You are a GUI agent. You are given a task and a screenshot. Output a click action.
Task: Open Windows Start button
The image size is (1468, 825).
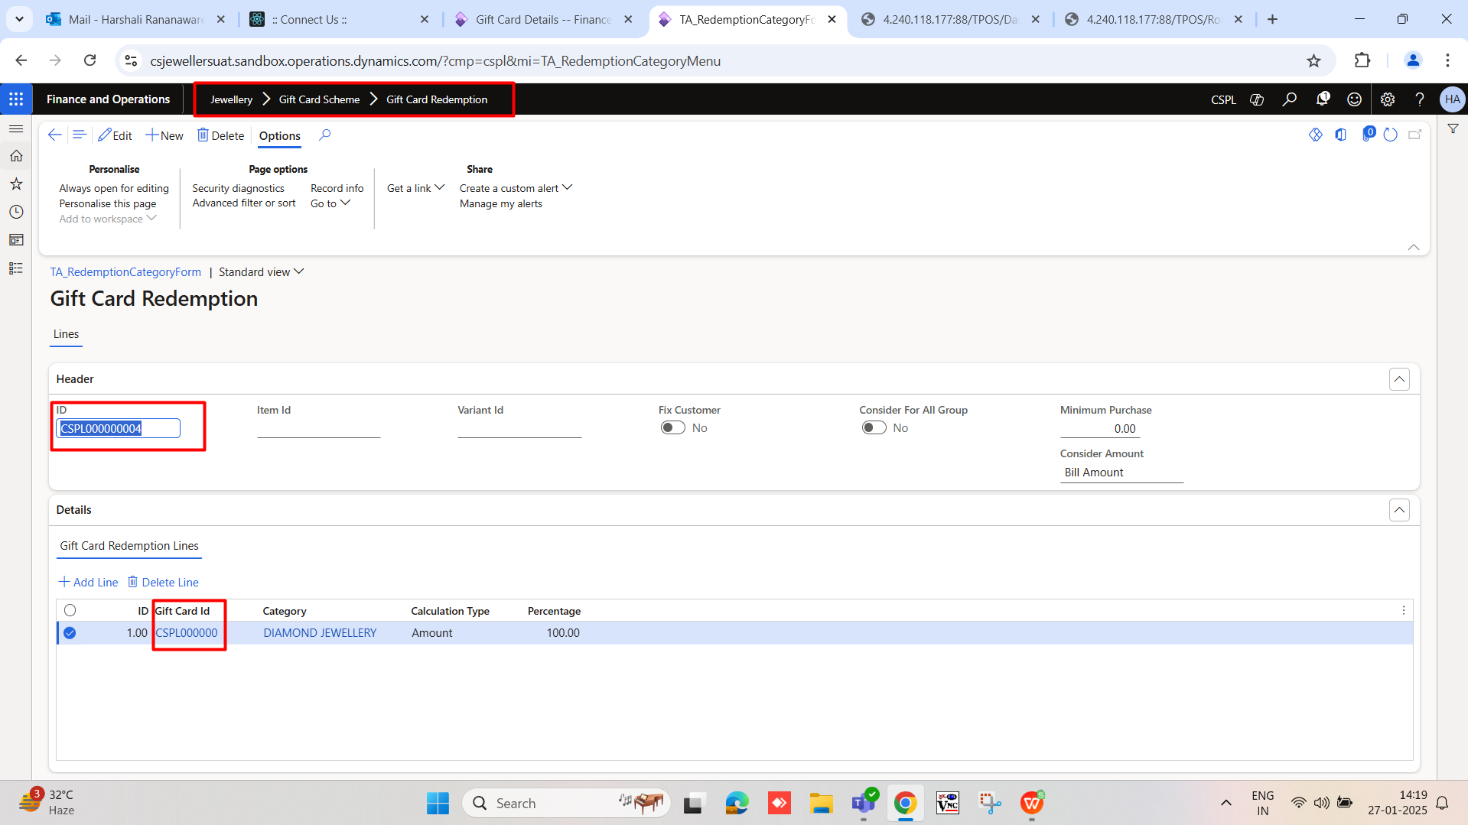pos(438,804)
